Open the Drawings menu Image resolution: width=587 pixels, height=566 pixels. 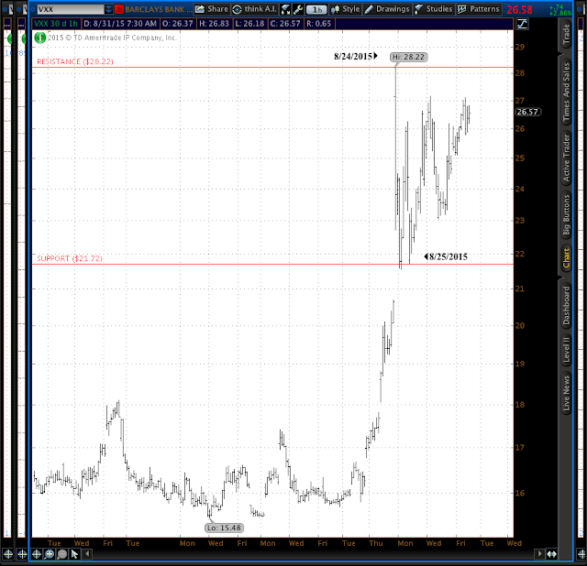387,9
